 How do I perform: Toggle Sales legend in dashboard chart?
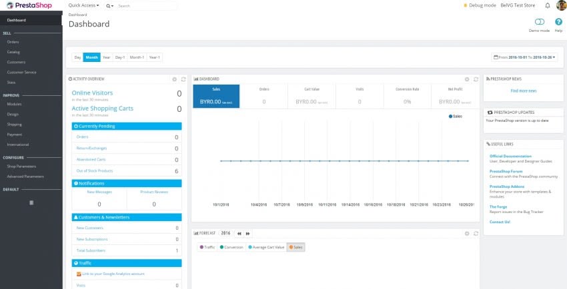(455, 116)
